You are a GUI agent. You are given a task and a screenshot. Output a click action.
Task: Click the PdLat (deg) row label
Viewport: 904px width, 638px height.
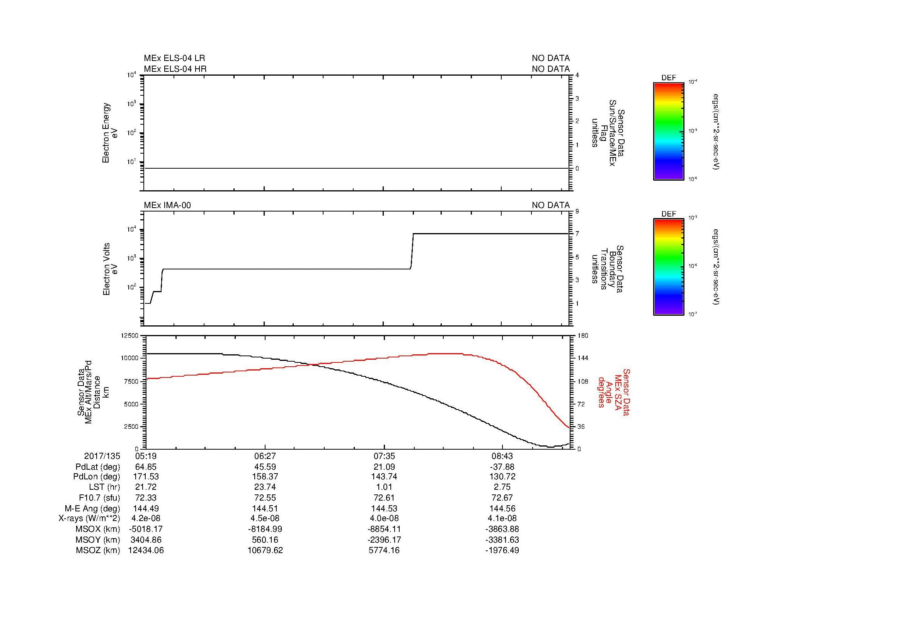coord(98,467)
